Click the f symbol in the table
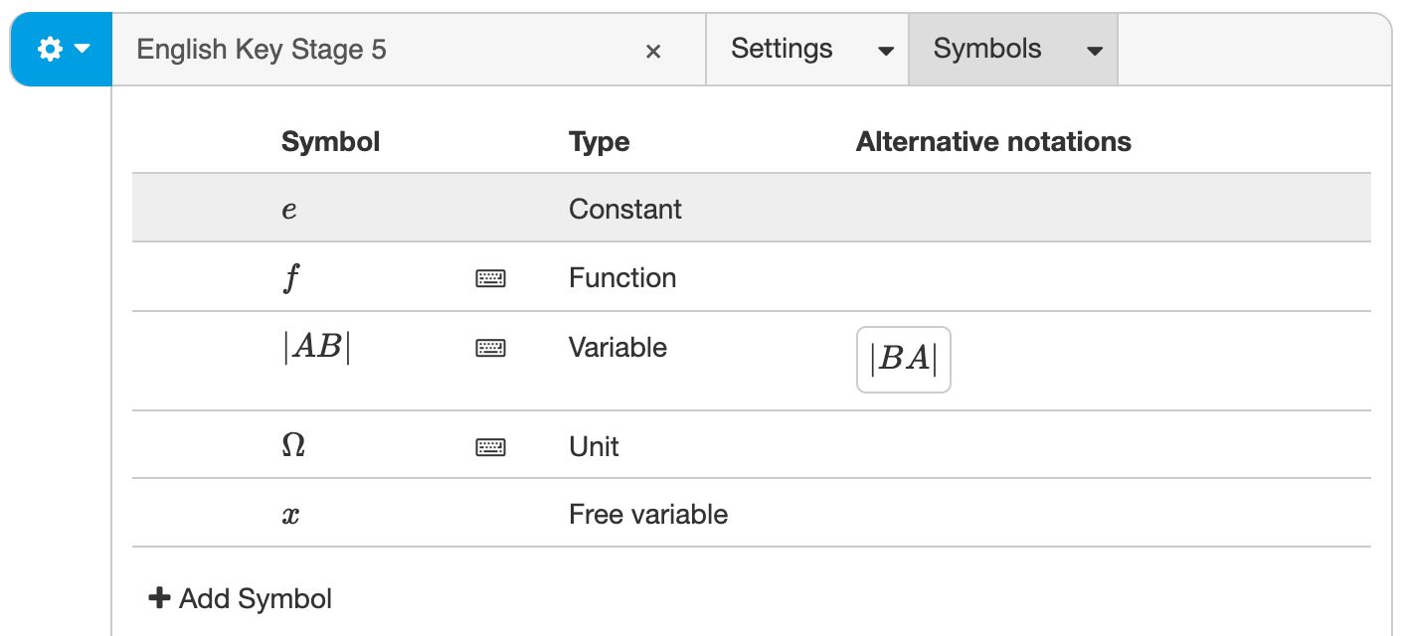 click(289, 279)
